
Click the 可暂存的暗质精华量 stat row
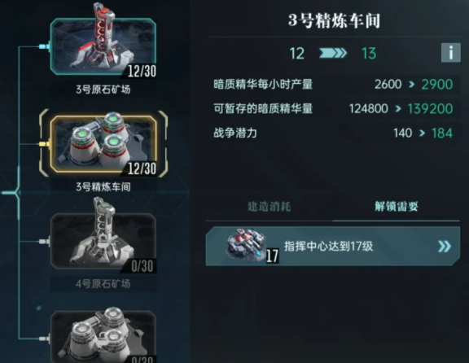(332, 108)
